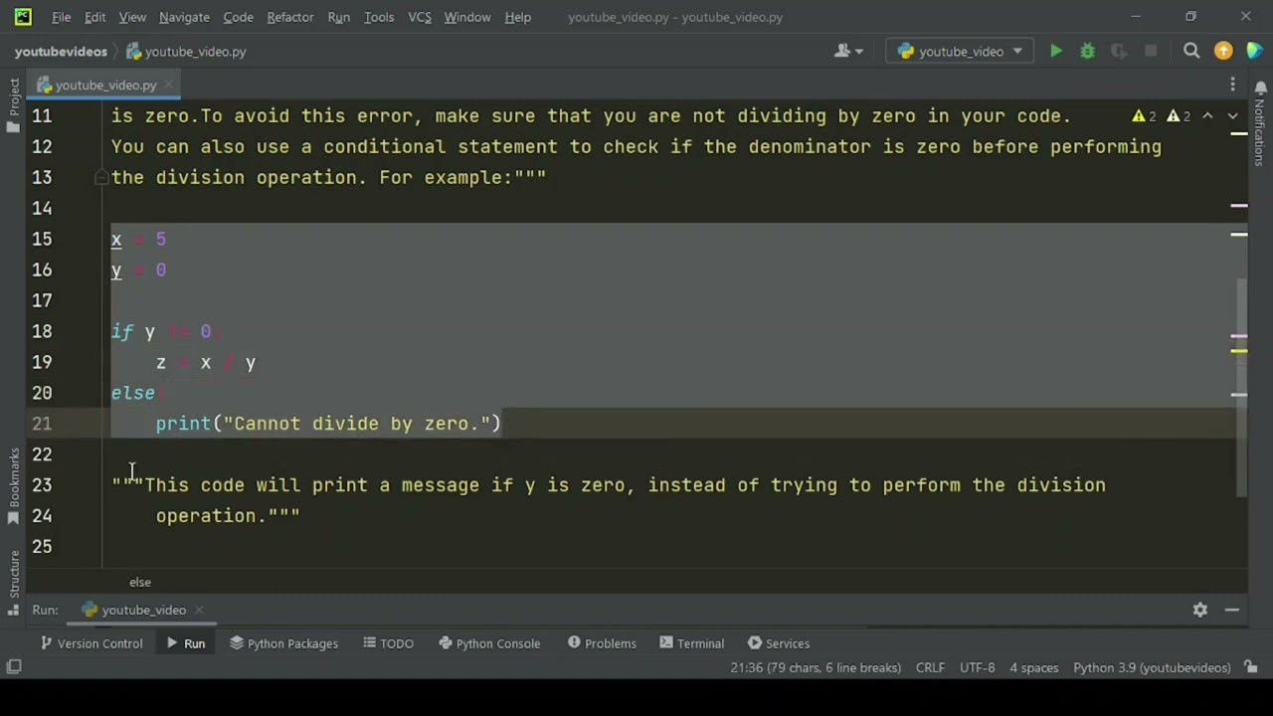Open Version Control tool window

(x=91, y=643)
